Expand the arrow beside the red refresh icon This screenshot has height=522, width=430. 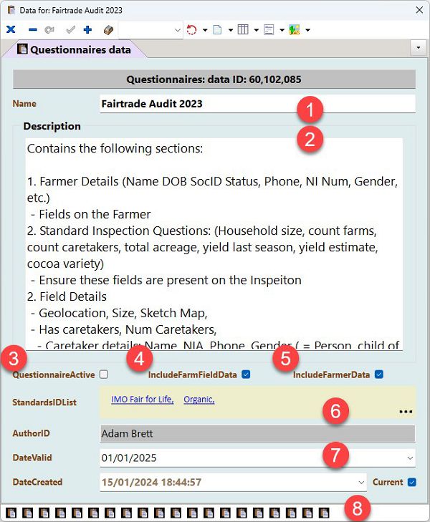tap(205, 30)
